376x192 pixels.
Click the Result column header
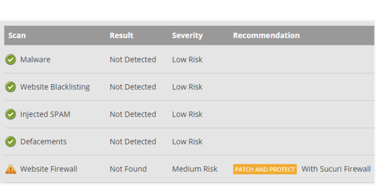[x=121, y=36]
